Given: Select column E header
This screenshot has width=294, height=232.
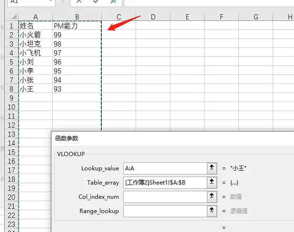Looking at the screenshot, I should click(187, 17).
